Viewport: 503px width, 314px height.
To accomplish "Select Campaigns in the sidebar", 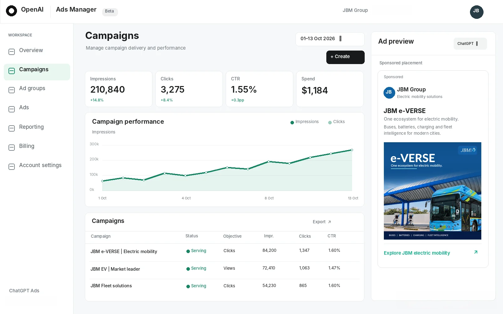I will (x=37, y=72).
